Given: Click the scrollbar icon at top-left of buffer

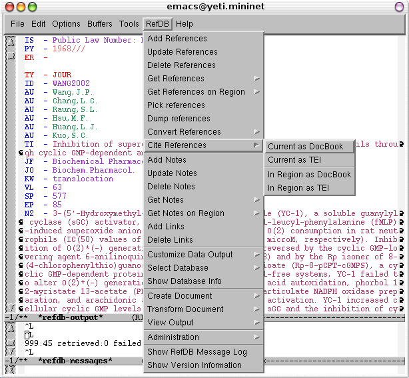Looking at the screenshot, I should [11, 42].
